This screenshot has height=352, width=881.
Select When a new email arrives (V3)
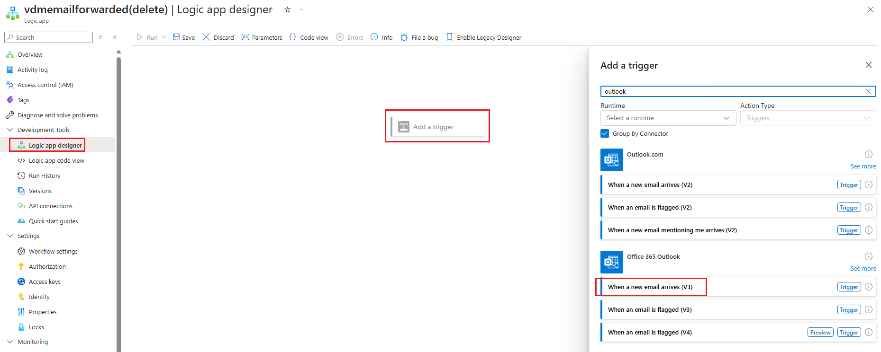pyautogui.click(x=738, y=287)
